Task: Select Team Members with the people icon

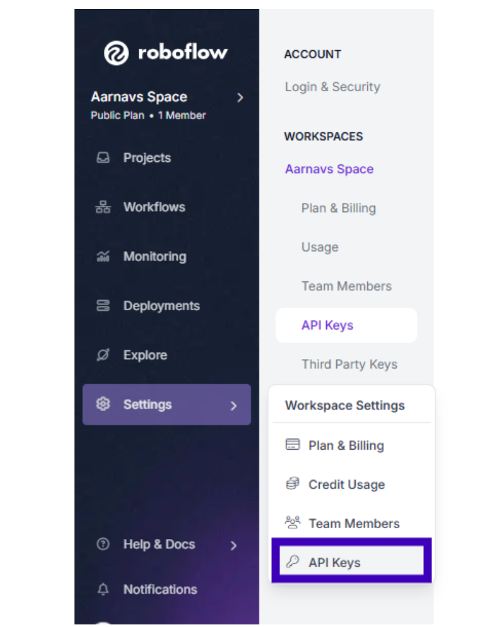Action: [x=354, y=523]
